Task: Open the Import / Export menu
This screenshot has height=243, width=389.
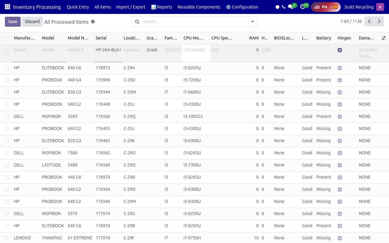Action: pos(131,7)
